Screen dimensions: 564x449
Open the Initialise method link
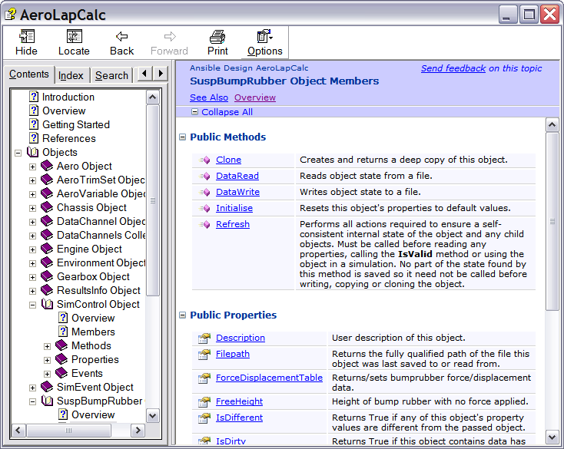pyautogui.click(x=234, y=208)
